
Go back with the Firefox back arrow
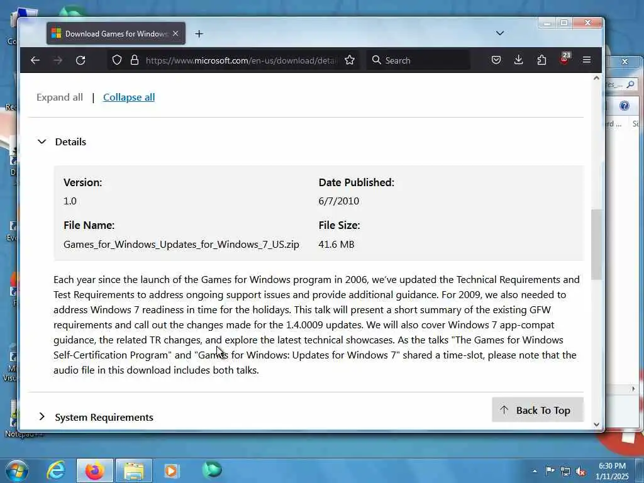pos(35,60)
